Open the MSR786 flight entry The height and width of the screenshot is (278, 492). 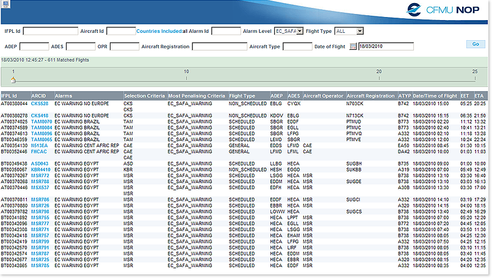point(40,199)
